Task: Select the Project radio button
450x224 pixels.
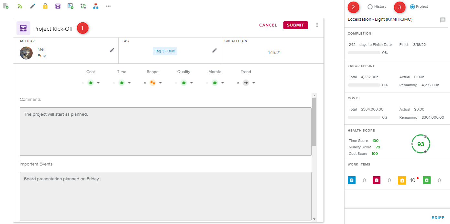Action: (412, 7)
